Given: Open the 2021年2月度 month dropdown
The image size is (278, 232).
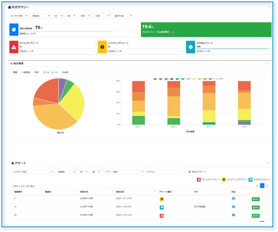Looking at the screenshot, I should coord(19,16).
